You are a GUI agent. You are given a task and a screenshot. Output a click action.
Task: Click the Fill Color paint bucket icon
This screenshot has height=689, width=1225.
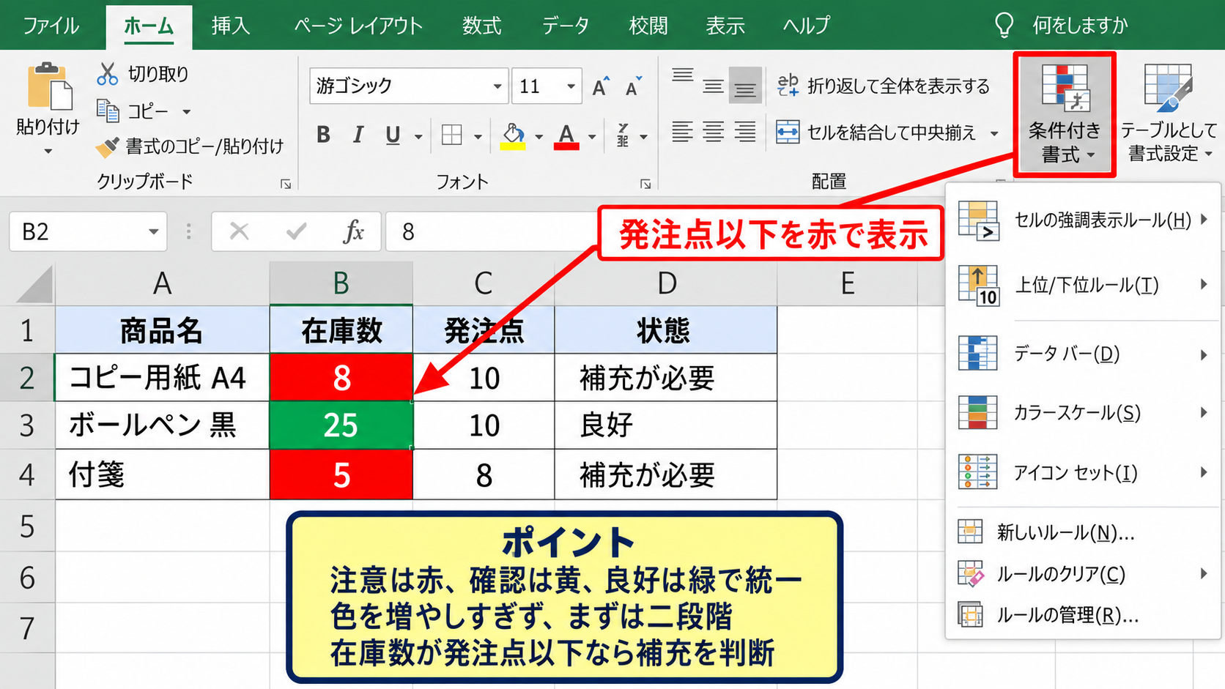coord(513,135)
